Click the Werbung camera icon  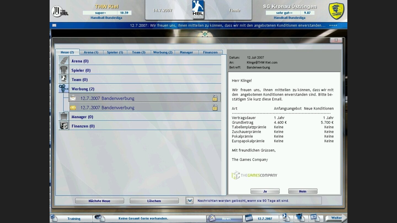click(x=64, y=89)
